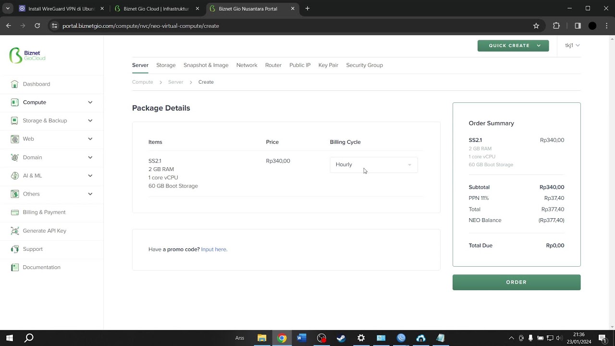Open the Dashboard sidebar icon
The width and height of the screenshot is (615, 346).
pos(14,84)
